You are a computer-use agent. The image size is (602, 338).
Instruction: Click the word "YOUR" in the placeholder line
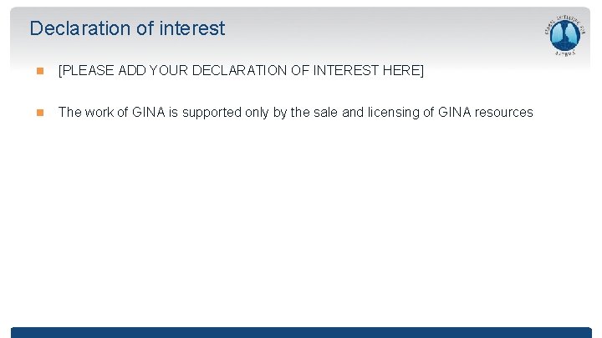(x=168, y=71)
